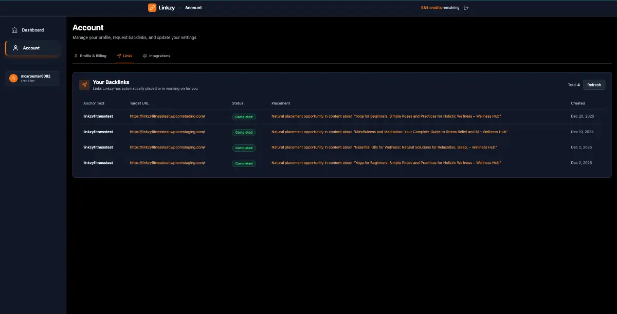Open Mindfulness and Meditation placement link

point(389,132)
